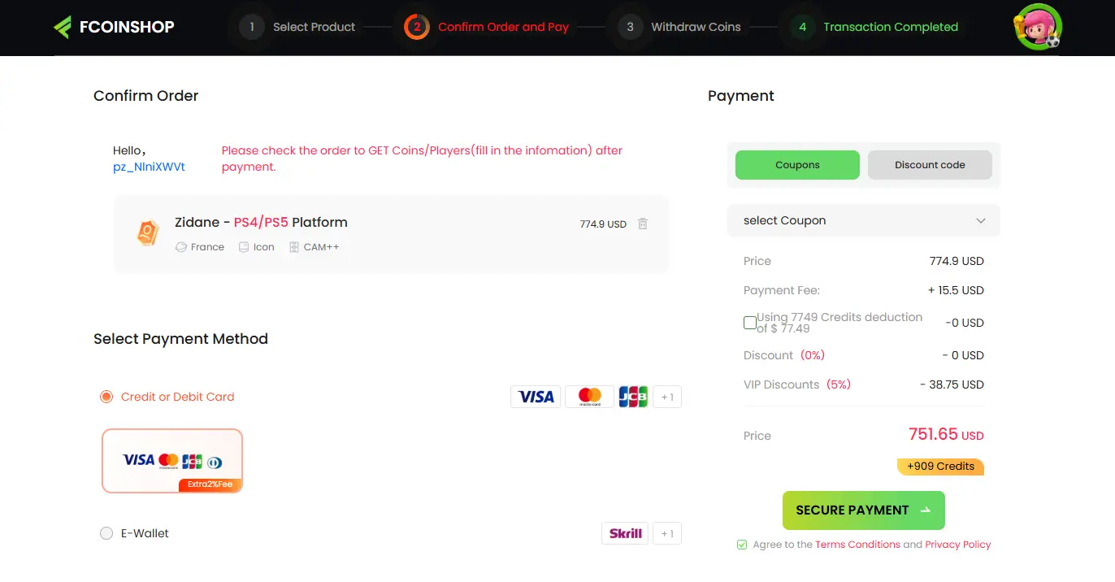Image resolution: width=1115 pixels, height=582 pixels.
Task: Enable the 7749 Credits deduction checkbox
Action: pyautogui.click(x=749, y=322)
